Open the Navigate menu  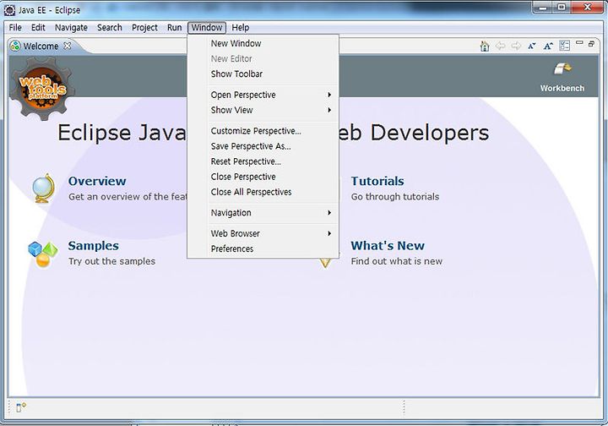tap(71, 28)
